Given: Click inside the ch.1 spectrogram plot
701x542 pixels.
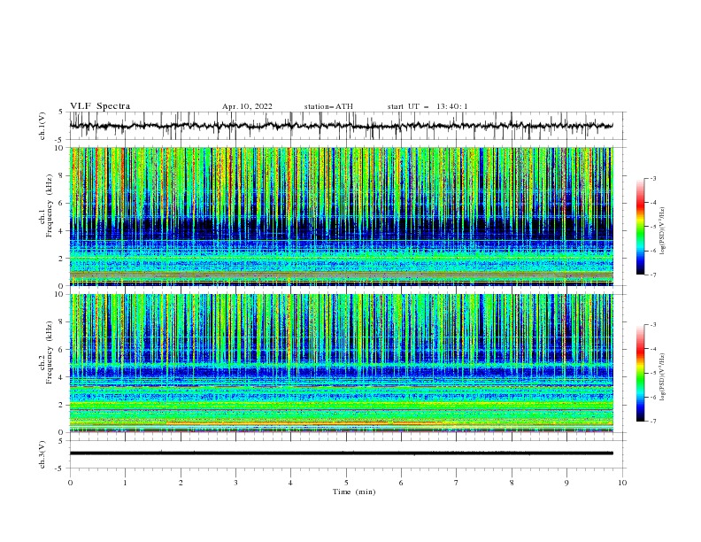Looking at the screenshot, I should coord(341,216).
